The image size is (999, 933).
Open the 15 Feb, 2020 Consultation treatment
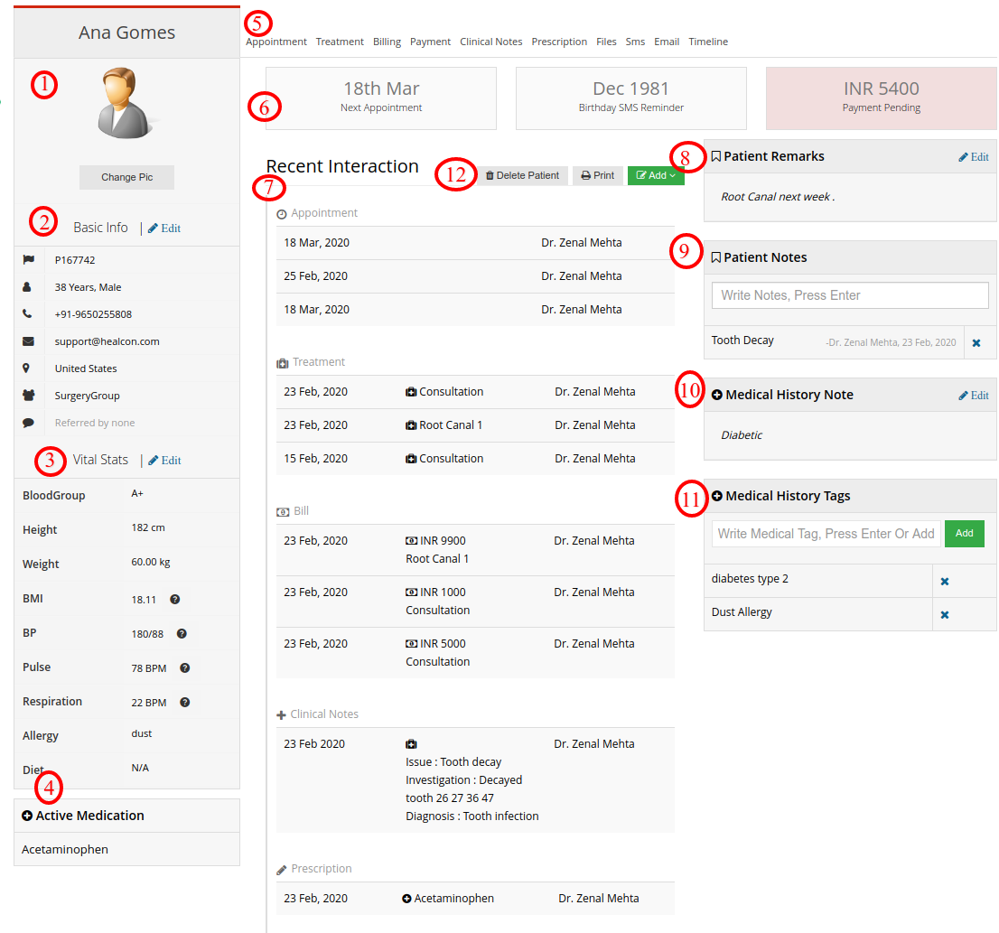(475, 459)
